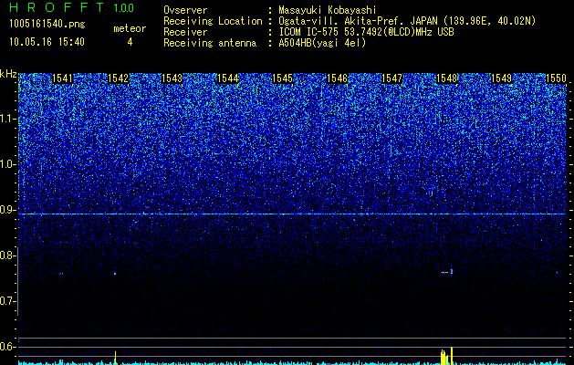Click the tall yellow intensity bar under 1548
Viewport: 574px width, 365px height.
pos(452,356)
